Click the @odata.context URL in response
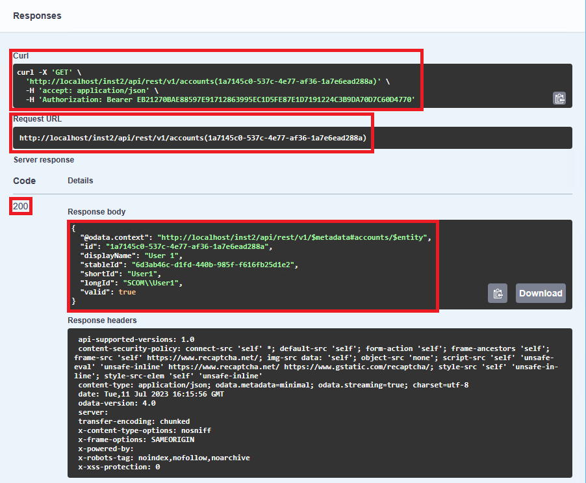Screen dimensions: 586x483 pyautogui.click(x=294, y=237)
